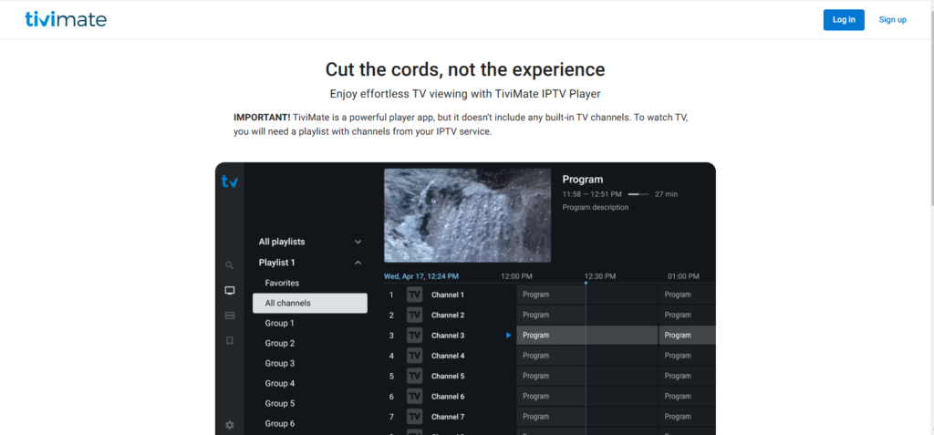Screen dimensions: 934x435
Task: Click the 11:58 — 12:51 PM time range
Action: coord(592,194)
